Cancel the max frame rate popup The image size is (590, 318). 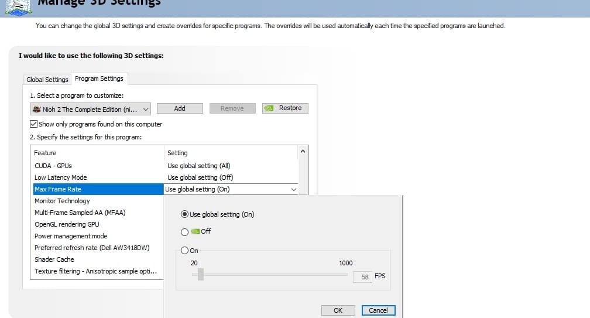pos(378,310)
